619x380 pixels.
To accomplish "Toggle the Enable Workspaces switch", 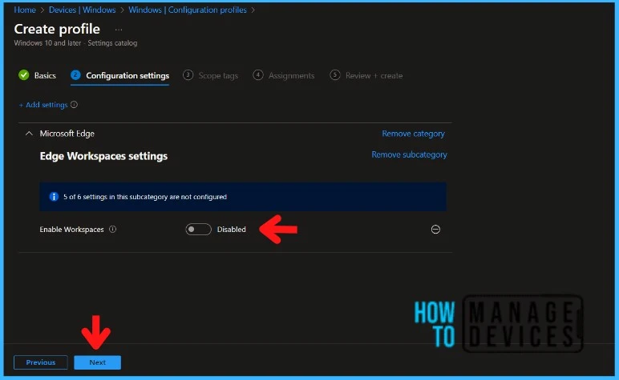I will pyautogui.click(x=198, y=229).
